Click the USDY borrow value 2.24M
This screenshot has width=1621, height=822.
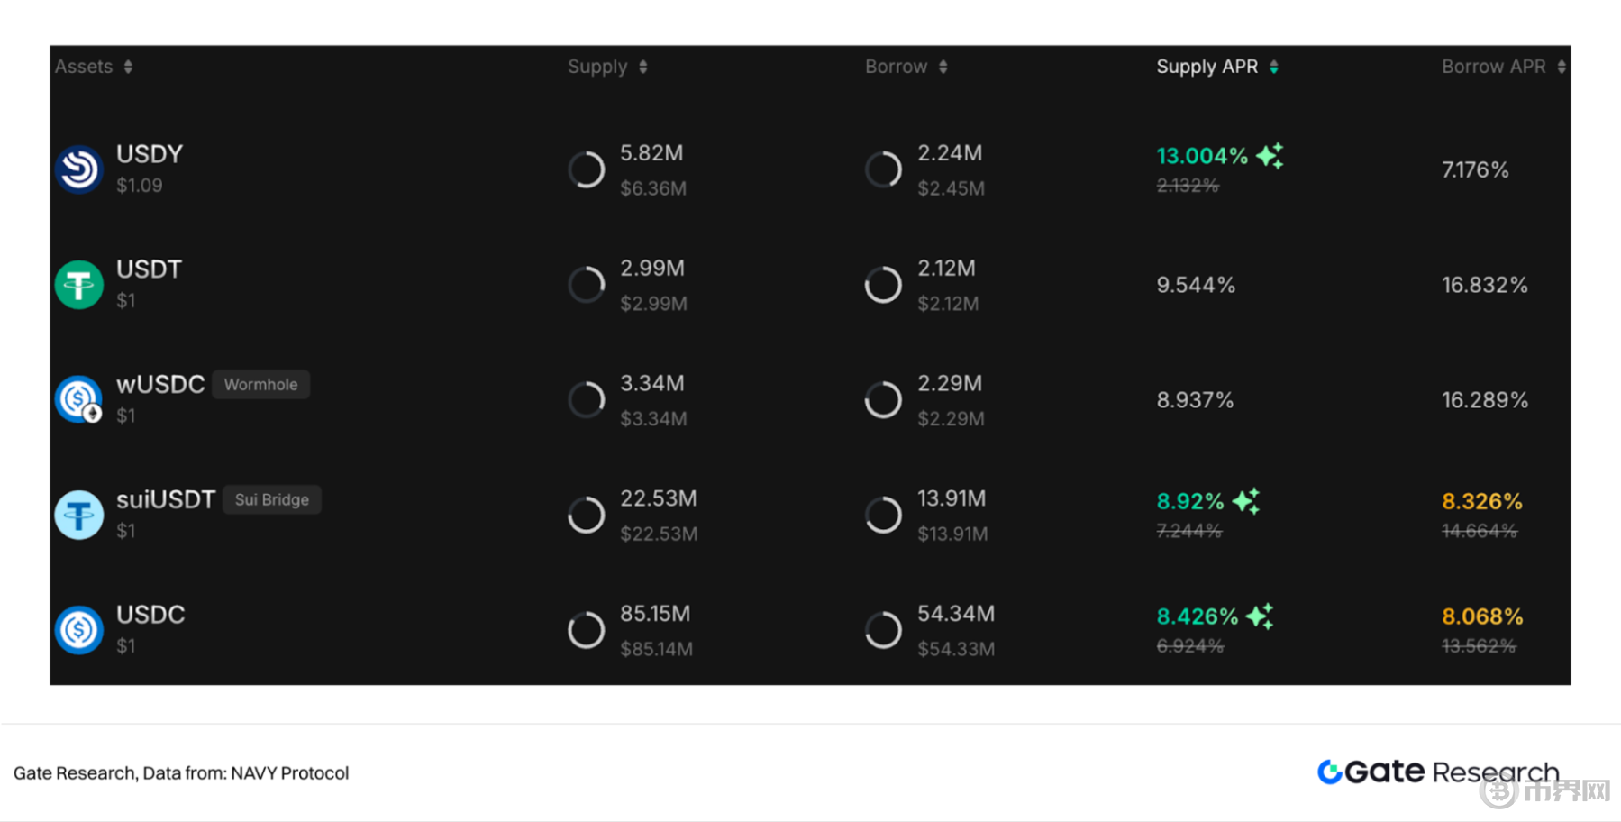click(950, 153)
